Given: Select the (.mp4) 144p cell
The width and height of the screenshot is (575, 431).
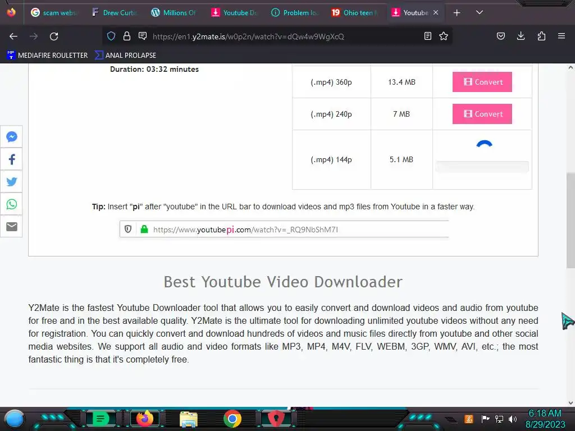Looking at the screenshot, I should point(331,159).
